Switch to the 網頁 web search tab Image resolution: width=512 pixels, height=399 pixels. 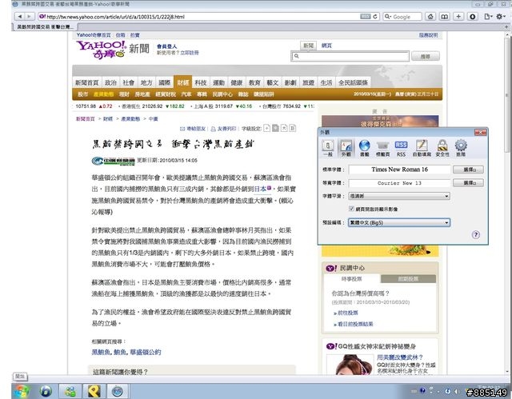coord(326,46)
